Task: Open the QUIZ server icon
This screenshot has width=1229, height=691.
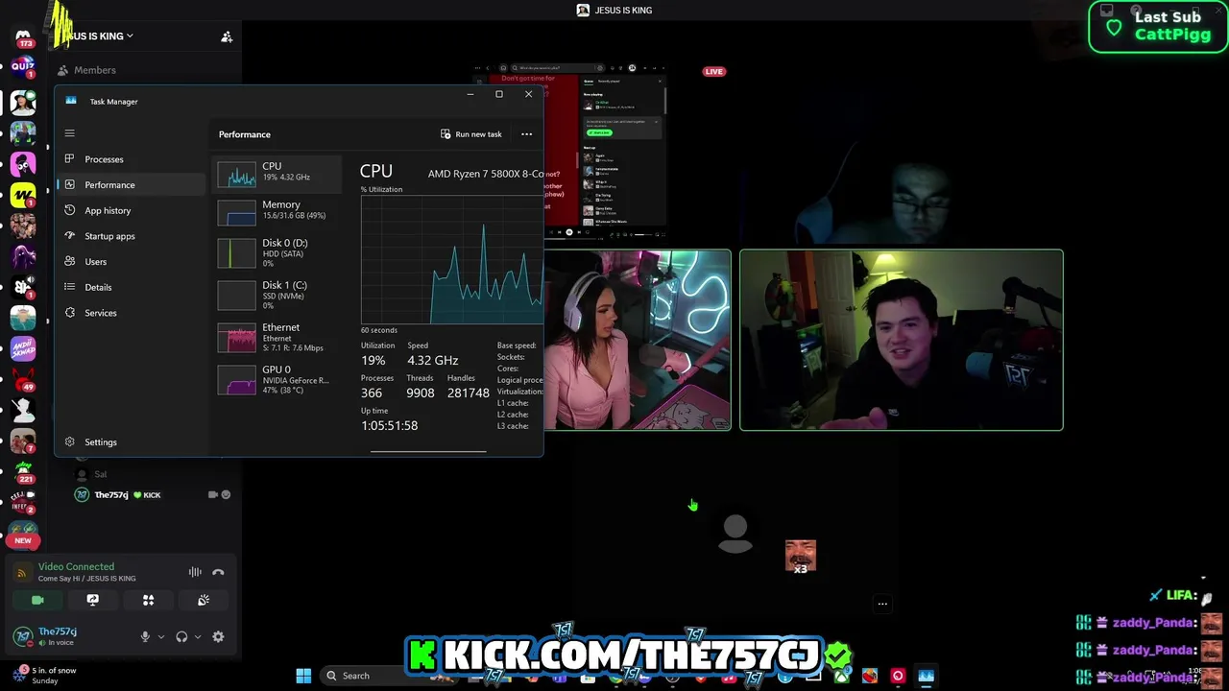Action: (x=23, y=67)
